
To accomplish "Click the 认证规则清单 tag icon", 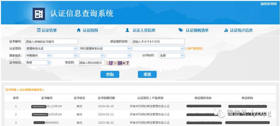I will coord(181,30).
